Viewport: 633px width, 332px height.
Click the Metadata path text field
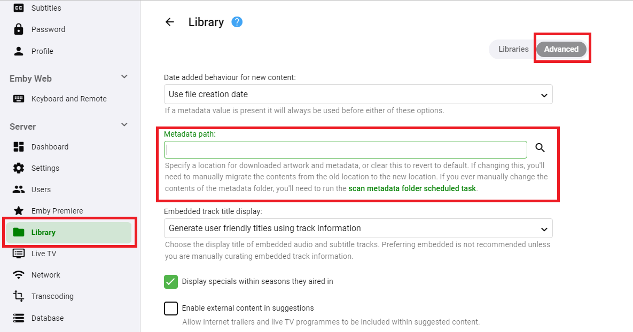(x=345, y=149)
